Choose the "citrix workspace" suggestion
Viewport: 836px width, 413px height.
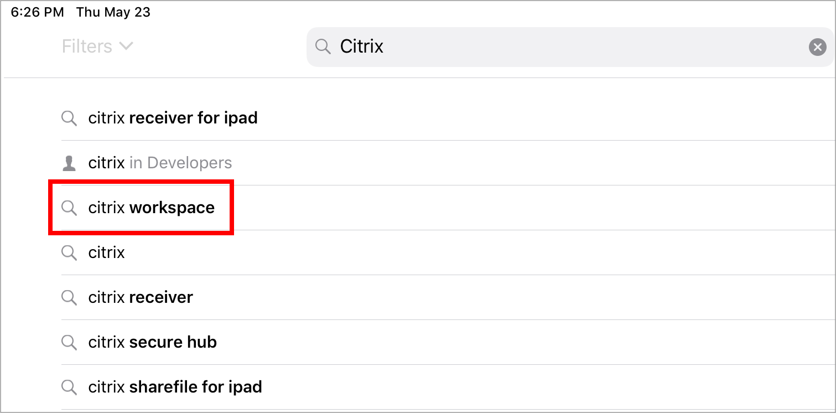click(x=151, y=208)
